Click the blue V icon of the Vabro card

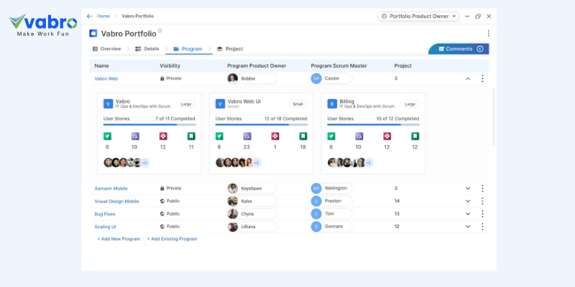coord(108,104)
